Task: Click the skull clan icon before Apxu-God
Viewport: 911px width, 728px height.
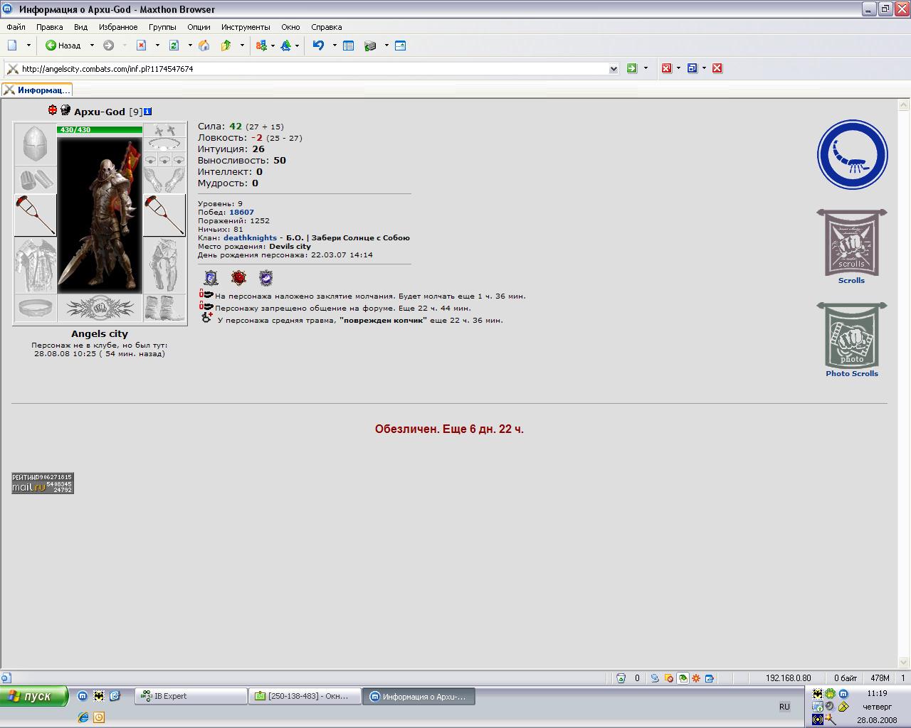Action: [65, 110]
